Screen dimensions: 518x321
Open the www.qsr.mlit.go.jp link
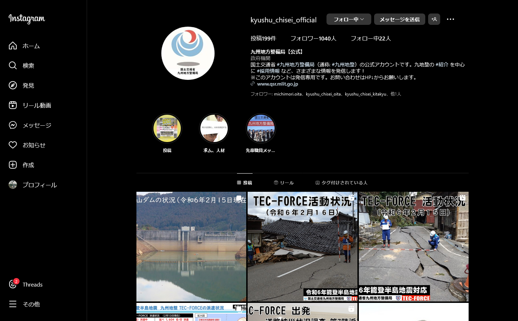point(277,84)
